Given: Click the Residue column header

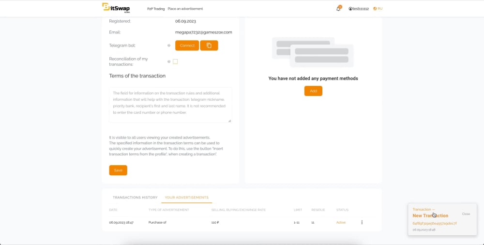Looking at the screenshot, I should tap(318, 210).
